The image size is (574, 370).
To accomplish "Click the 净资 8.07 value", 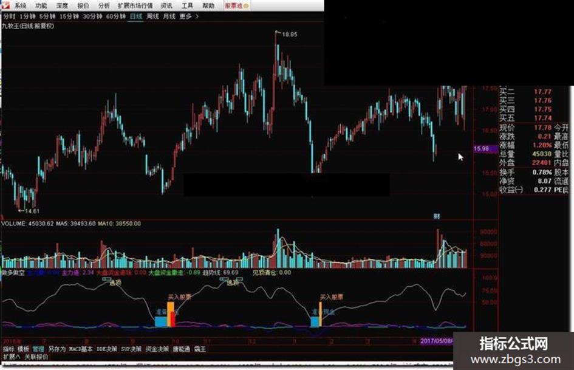I will (544, 180).
